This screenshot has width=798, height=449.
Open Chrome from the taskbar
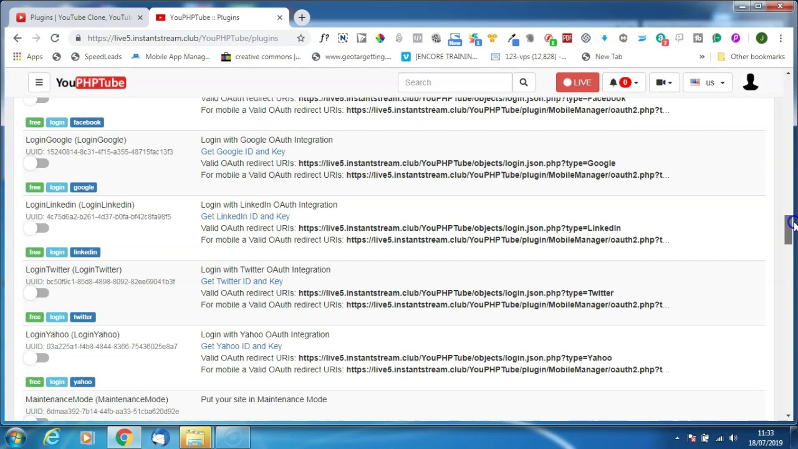(x=123, y=438)
